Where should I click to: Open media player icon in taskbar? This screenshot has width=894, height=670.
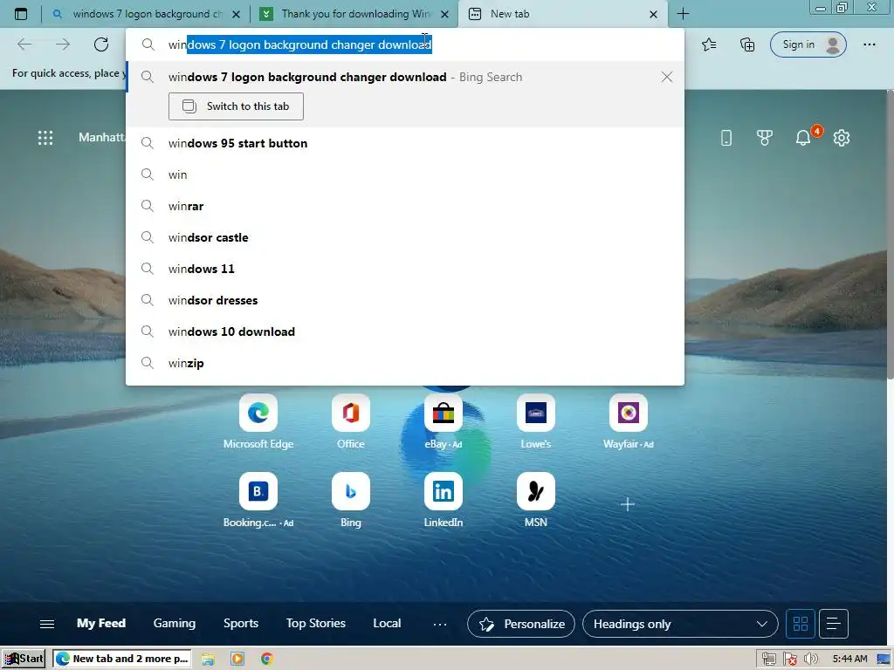[237, 660]
